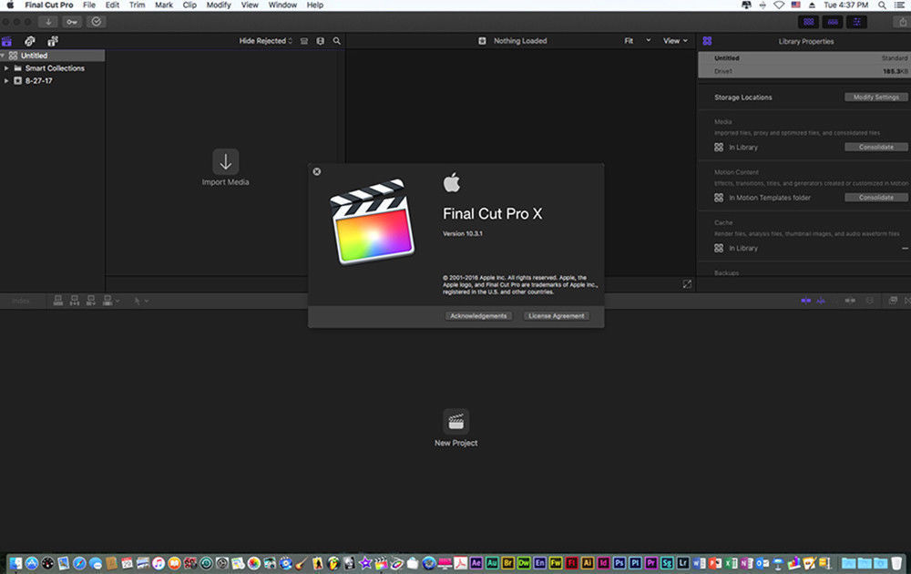The height and width of the screenshot is (574, 911).
Task: Open the Modify menu
Action: (x=219, y=5)
